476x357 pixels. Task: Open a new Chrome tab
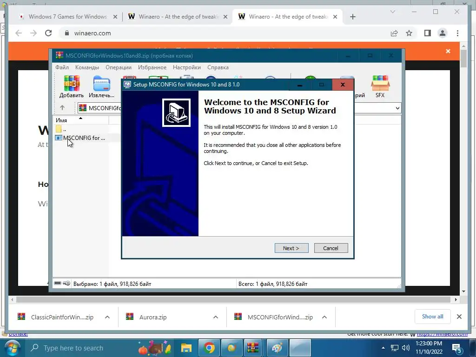coord(352,17)
